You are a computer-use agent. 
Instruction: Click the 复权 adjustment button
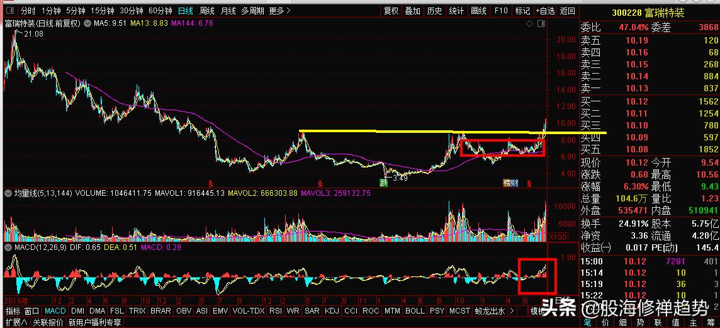tap(391, 11)
